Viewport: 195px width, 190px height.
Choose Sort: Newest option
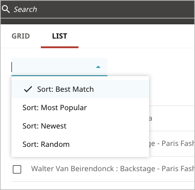click(80, 126)
